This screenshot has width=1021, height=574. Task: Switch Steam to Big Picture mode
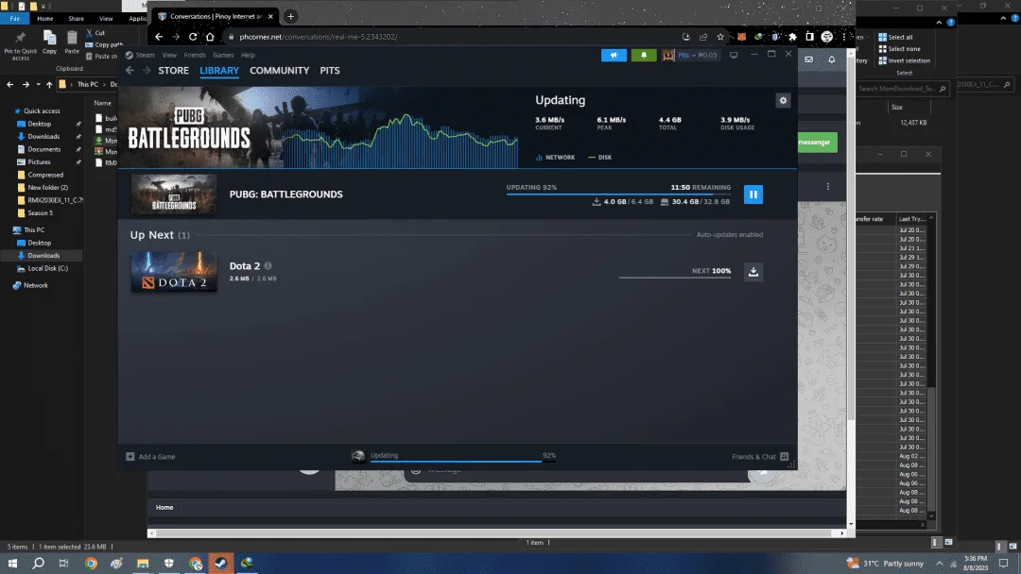click(x=734, y=56)
